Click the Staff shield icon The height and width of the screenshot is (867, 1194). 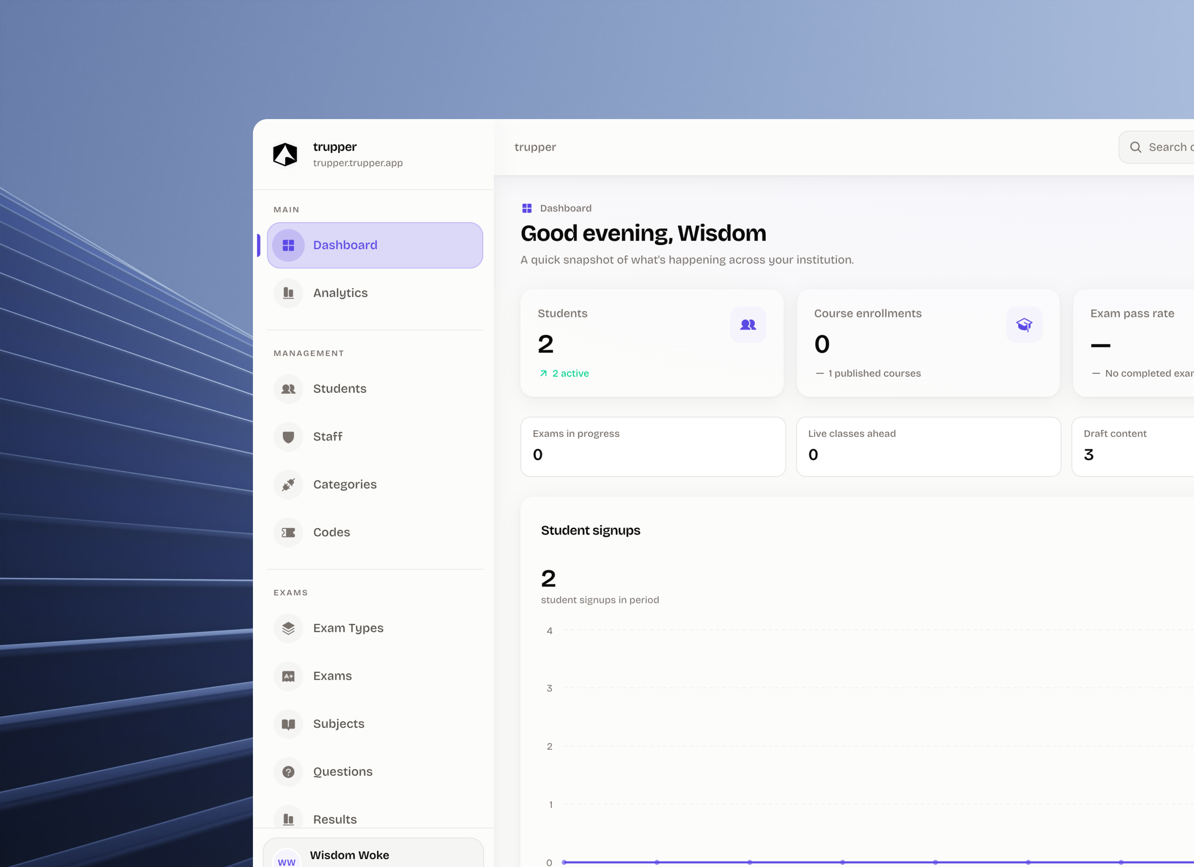(288, 437)
